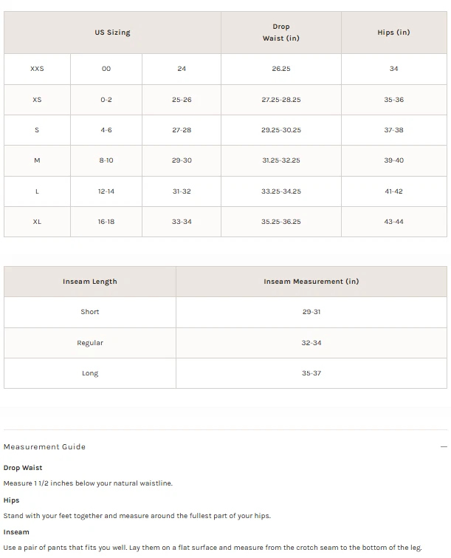The image size is (451, 558).
Task: Click the XS size row label
Action: 37,100
